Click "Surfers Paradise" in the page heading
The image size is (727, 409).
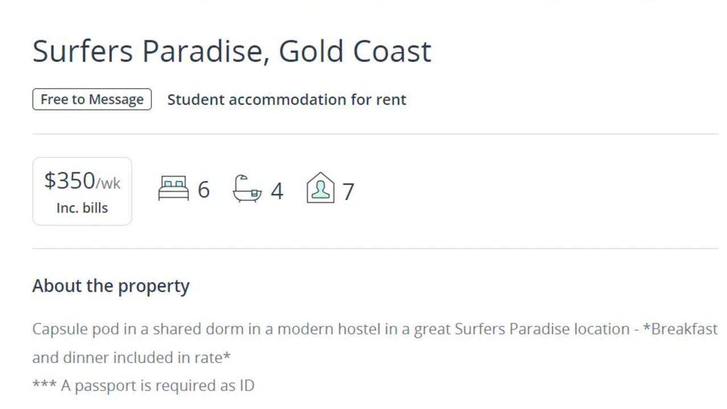[x=147, y=51]
